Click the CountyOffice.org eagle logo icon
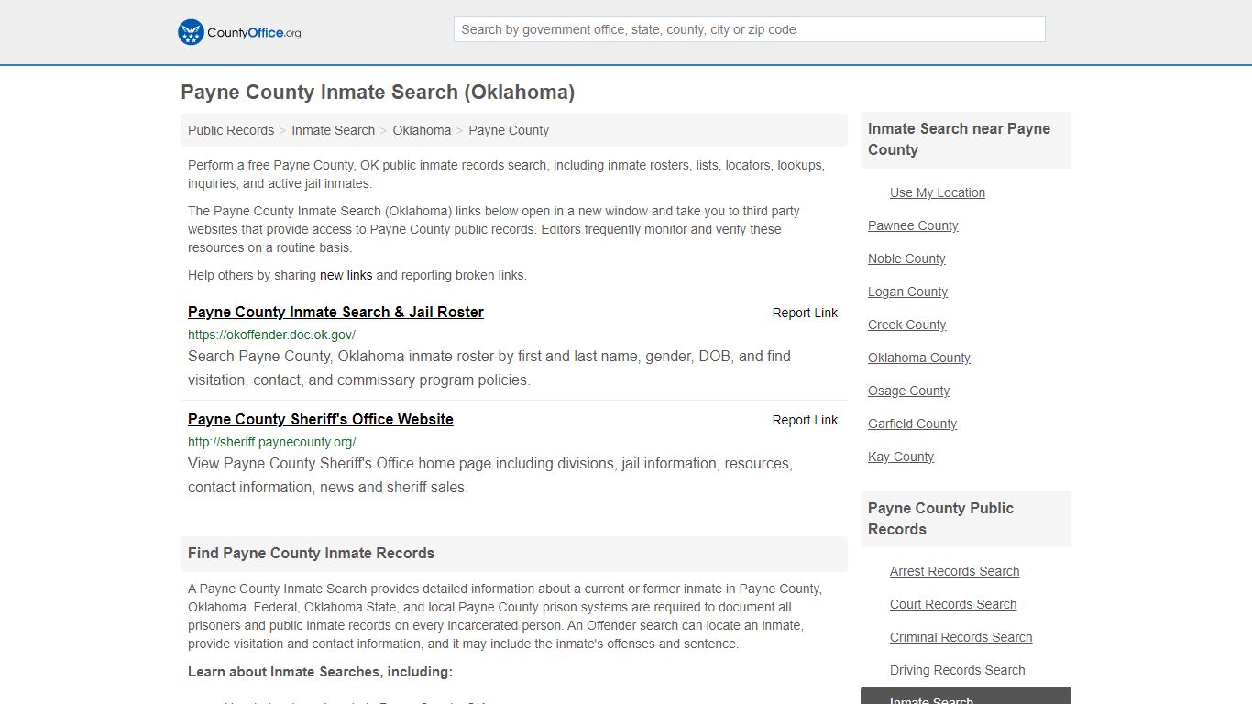 point(191,32)
